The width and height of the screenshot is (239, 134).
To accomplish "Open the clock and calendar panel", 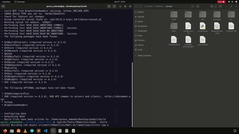I will click(119, 2).
